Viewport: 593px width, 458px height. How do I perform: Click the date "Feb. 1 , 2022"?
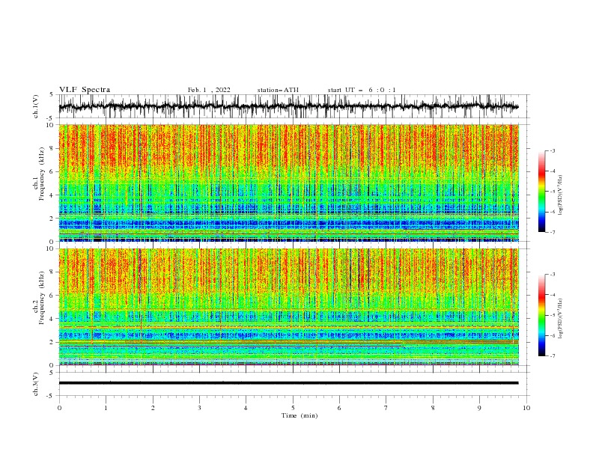click(209, 90)
